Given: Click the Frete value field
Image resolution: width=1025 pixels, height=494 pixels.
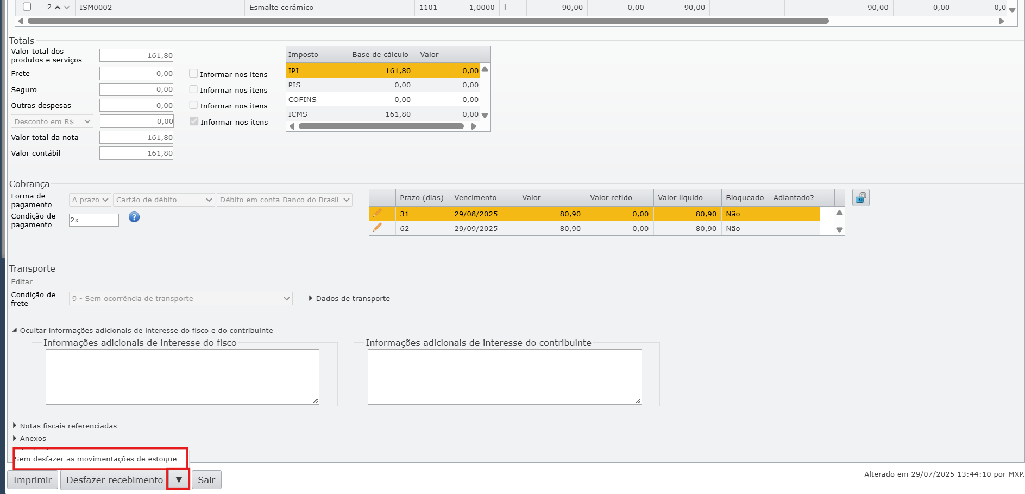Looking at the screenshot, I should pos(136,74).
